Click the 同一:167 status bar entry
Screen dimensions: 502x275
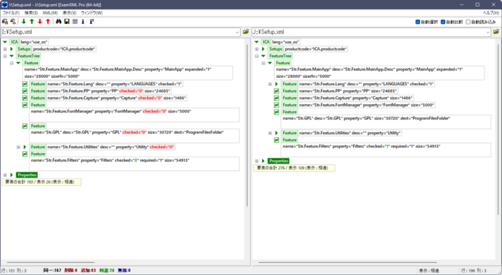click(x=52, y=271)
